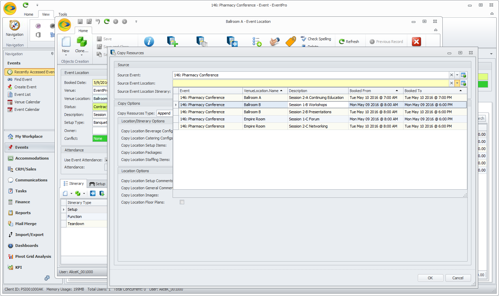Open Event Calendar in navigation
This screenshot has height=296, width=499.
(x=27, y=109)
